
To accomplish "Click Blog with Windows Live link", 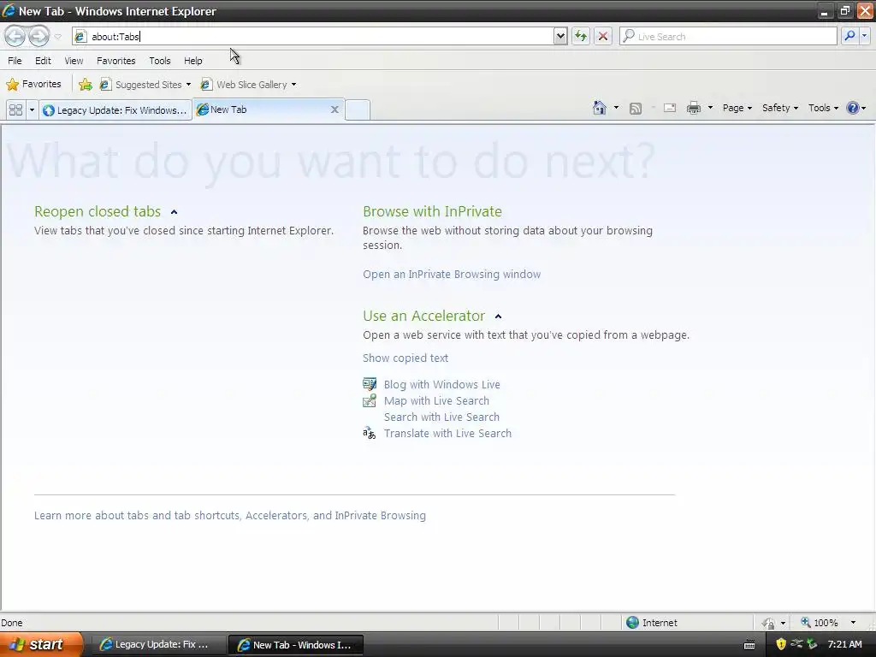I will 442,384.
